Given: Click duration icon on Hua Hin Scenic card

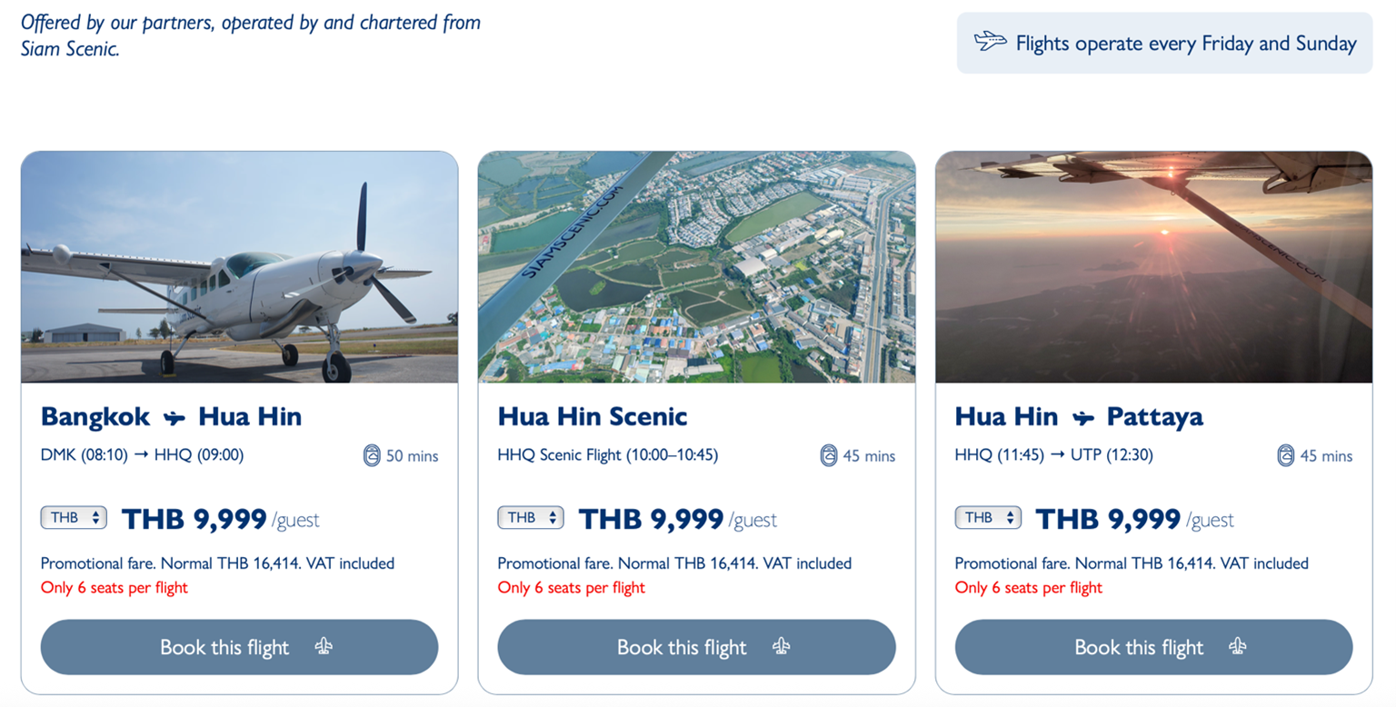Looking at the screenshot, I should point(829,455).
